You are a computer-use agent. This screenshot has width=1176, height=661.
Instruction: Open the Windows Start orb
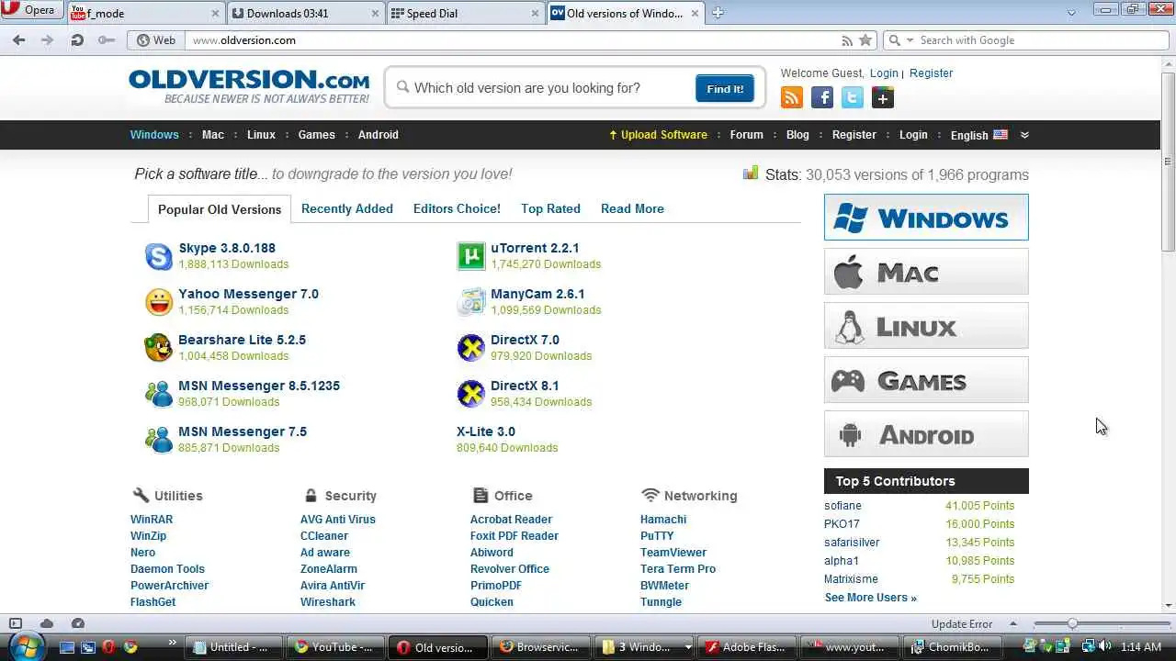click(x=27, y=645)
